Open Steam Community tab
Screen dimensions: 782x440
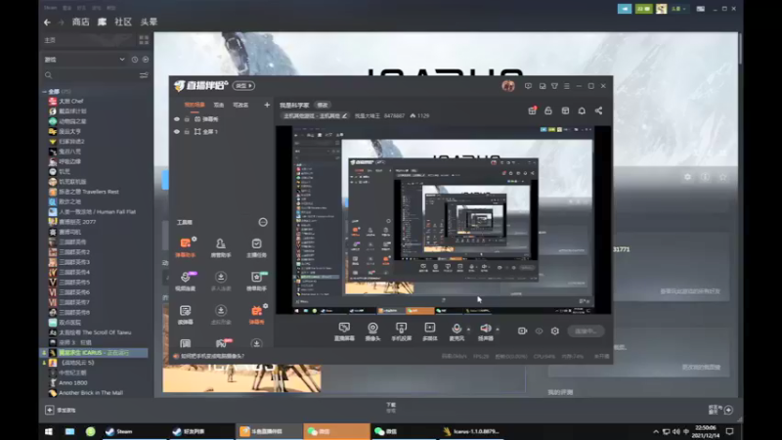click(x=123, y=22)
